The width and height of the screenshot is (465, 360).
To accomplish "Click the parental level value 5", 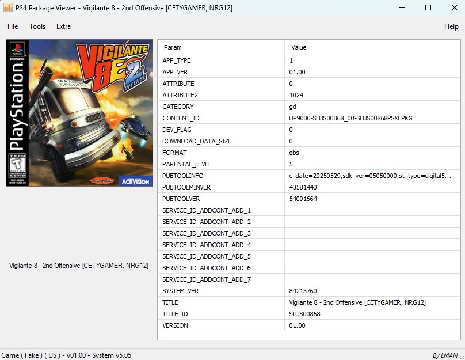I will click(291, 164).
